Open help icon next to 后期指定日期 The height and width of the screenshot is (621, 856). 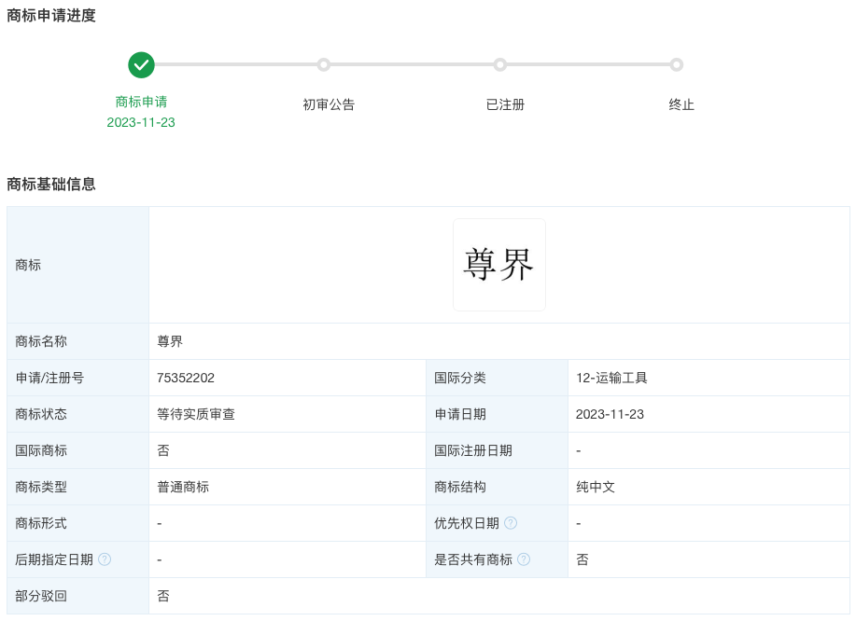click(105, 559)
